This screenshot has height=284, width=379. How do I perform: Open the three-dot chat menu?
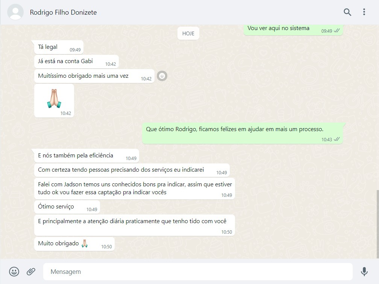point(364,12)
